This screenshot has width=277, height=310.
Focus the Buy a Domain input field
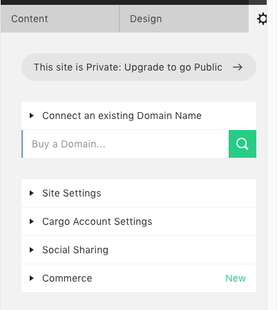click(125, 144)
